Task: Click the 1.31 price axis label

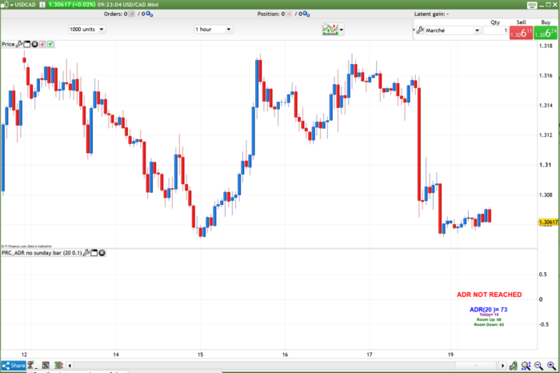Action: click(545, 165)
